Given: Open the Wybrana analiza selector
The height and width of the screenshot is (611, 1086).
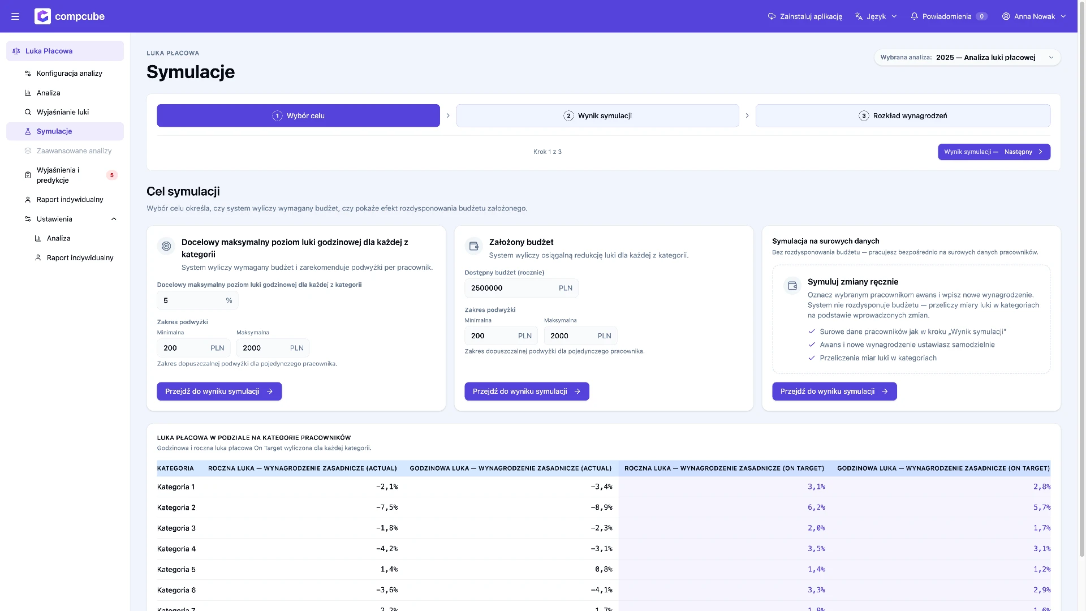Looking at the screenshot, I should click(x=967, y=58).
